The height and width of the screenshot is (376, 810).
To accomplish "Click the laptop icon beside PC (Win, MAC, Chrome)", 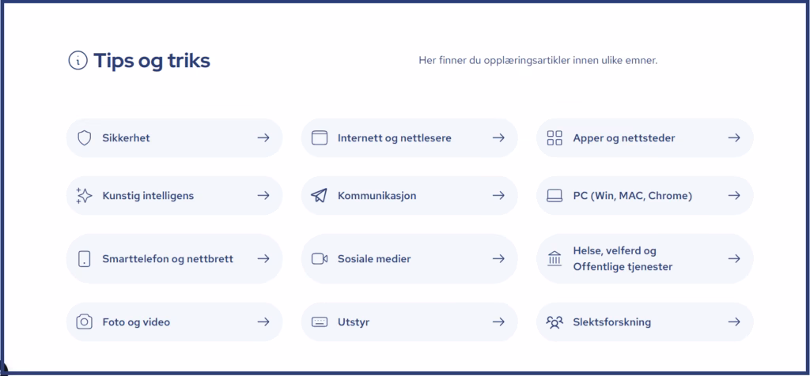I will coord(555,196).
